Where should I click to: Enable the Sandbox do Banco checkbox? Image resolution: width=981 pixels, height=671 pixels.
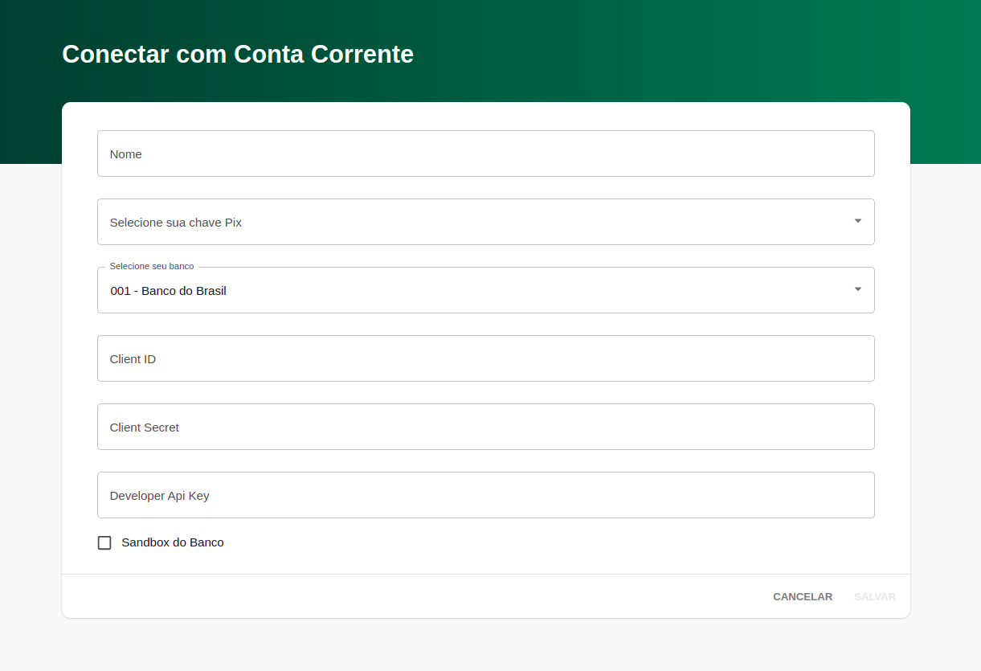pyautogui.click(x=104, y=543)
